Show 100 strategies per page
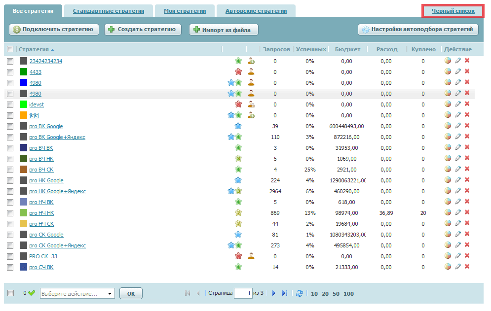This screenshot has height=311, width=491. 348,293
